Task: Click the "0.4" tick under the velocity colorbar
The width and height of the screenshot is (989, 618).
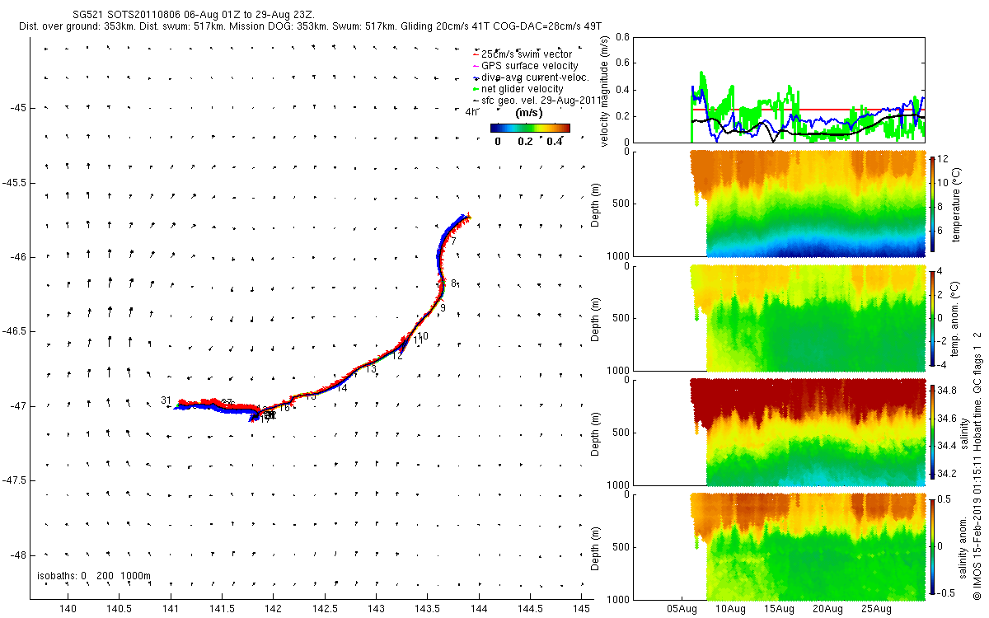Action: tap(554, 142)
